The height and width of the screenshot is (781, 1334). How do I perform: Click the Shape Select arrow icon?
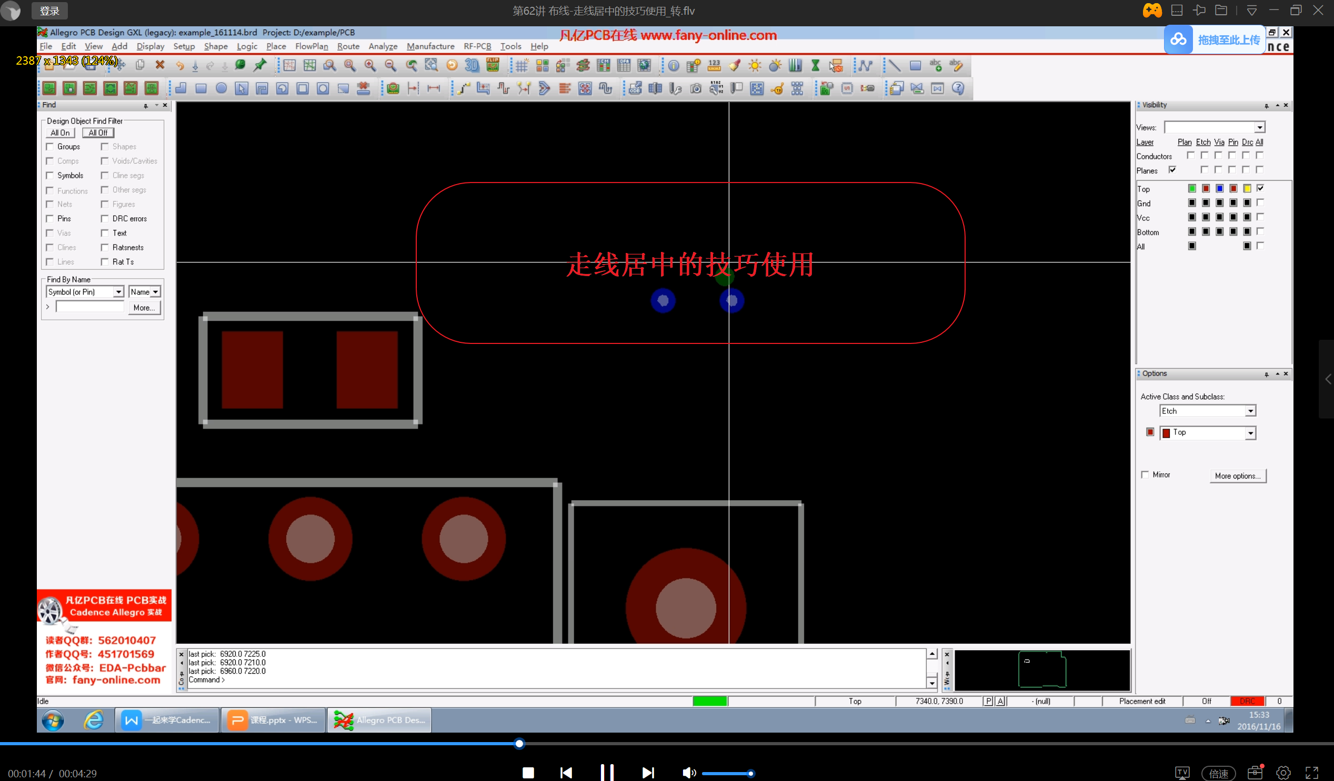(x=242, y=88)
